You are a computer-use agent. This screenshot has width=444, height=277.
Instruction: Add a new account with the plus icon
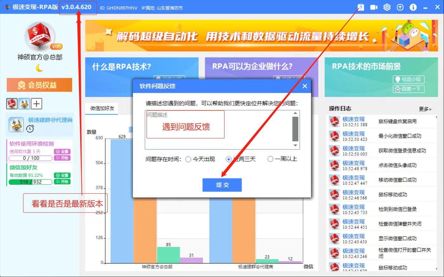pos(36,104)
